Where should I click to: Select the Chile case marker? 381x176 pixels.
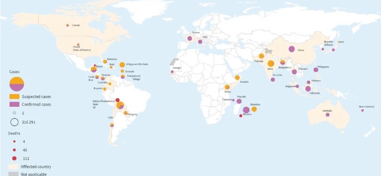(112, 125)
